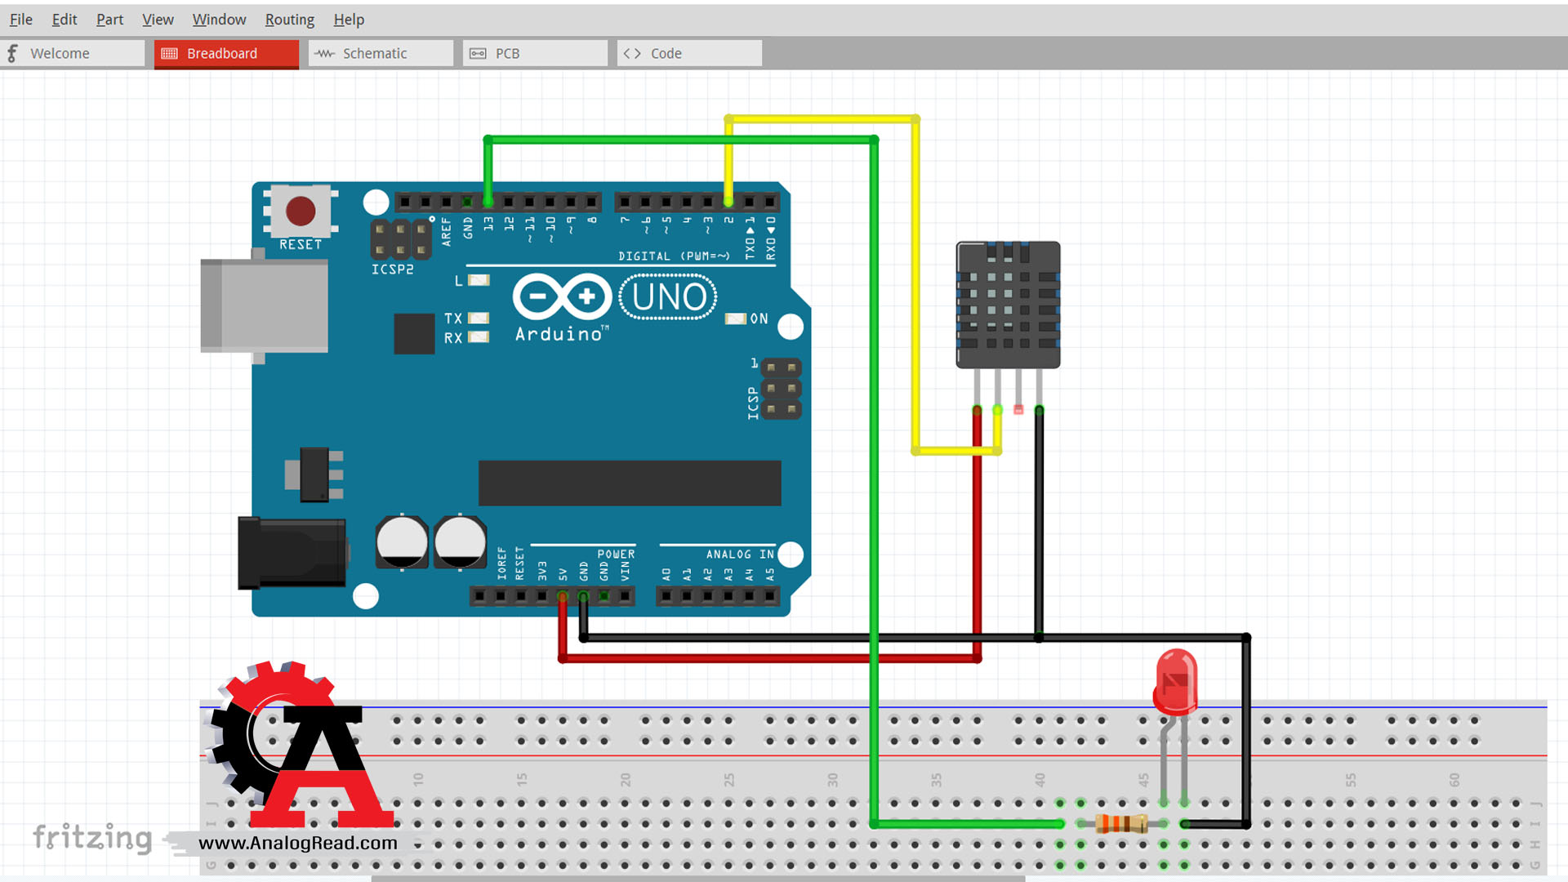Open the Help menu
Image resolution: width=1568 pixels, height=882 pixels.
(x=349, y=19)
